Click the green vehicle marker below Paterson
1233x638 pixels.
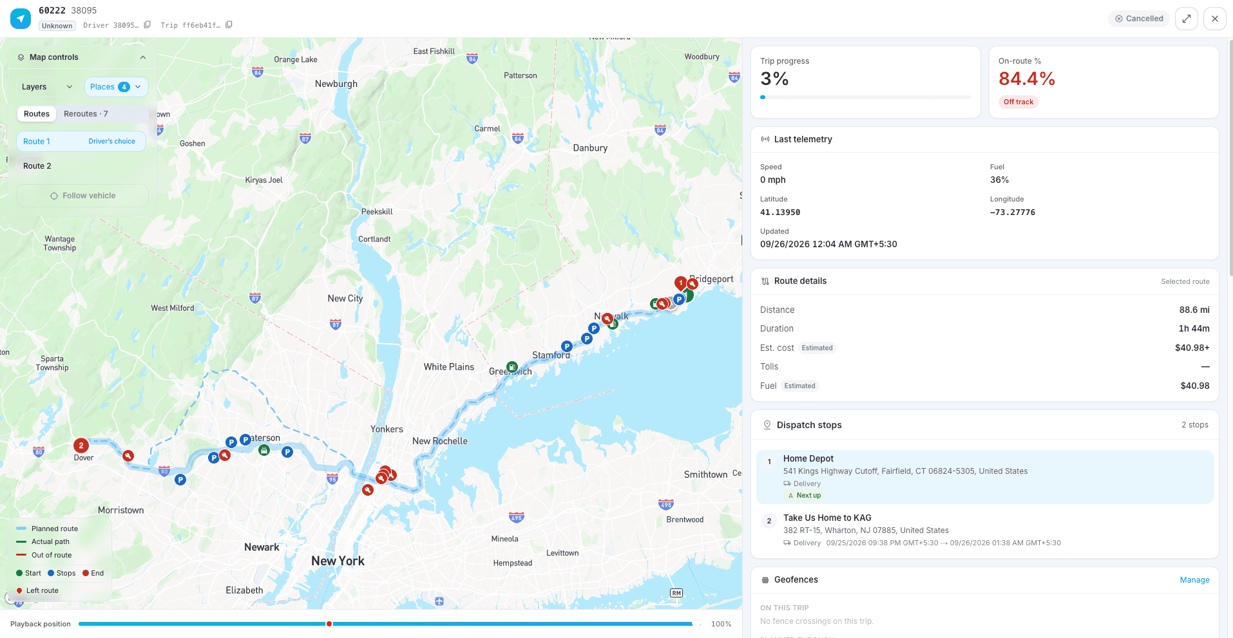tap(264, 450)
